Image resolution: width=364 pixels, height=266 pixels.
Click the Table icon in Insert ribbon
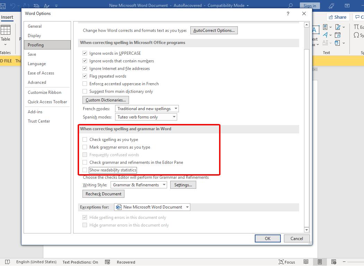(5, 30)
